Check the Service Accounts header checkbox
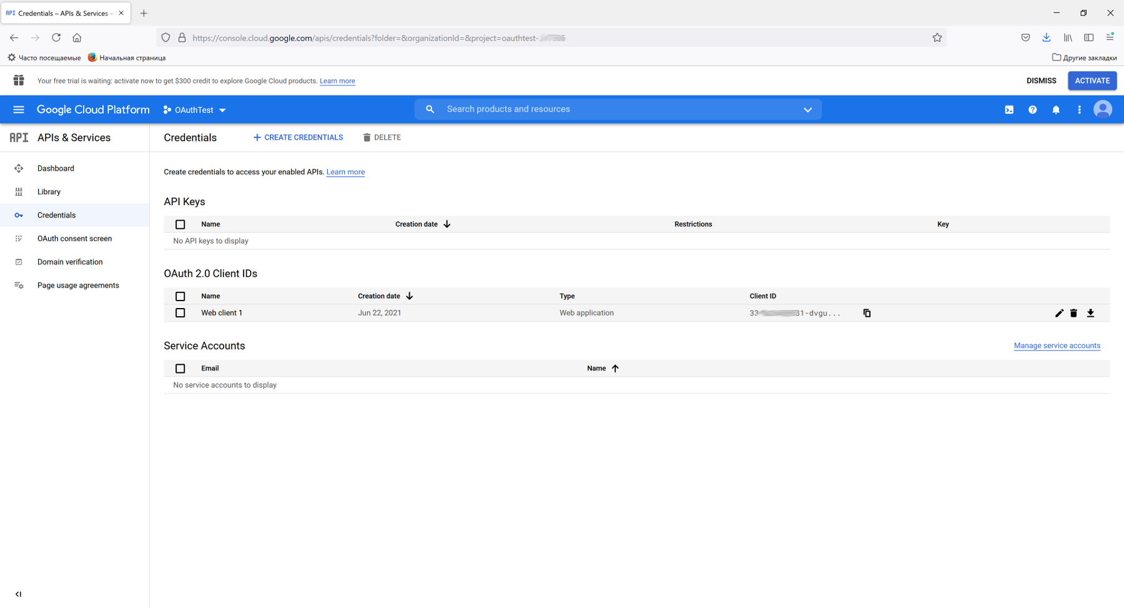The height and width of the screenshot is (608, 1124). pos(180,369)
